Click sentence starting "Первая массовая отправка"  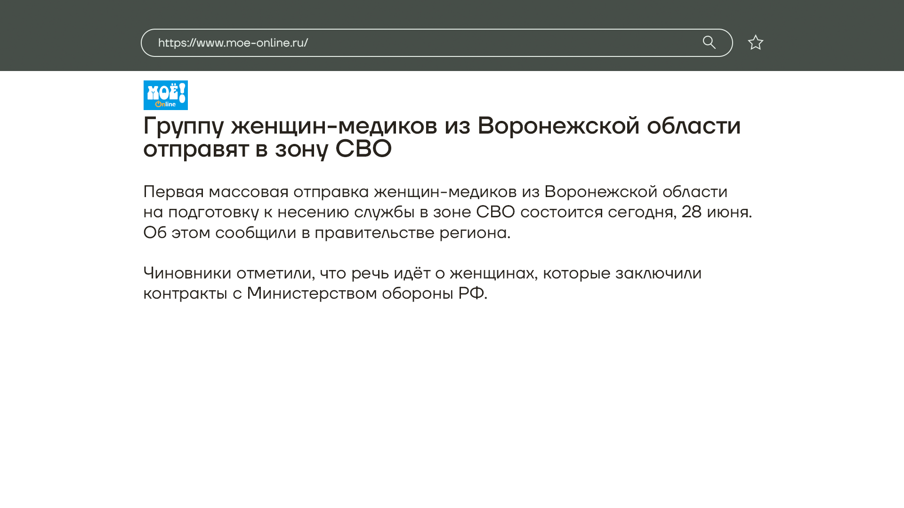click(256, 192)
